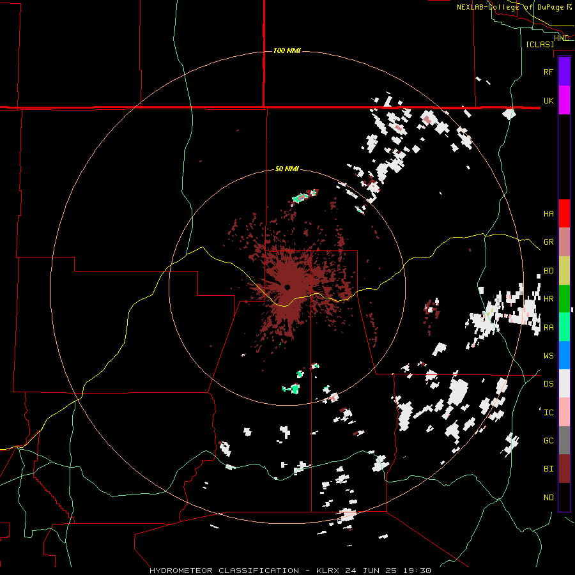Click the '[CLAS]' label above legend
This screenshot has width=575, height=575.
[x=540, y=44]
